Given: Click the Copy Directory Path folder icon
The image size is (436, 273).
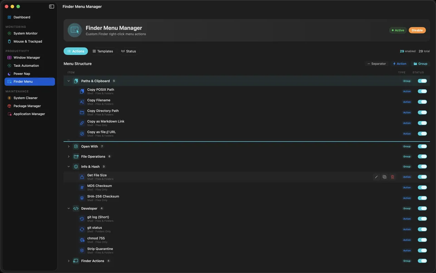Looking at the screenshot, I should click(82, 112).
